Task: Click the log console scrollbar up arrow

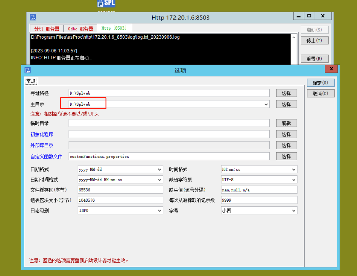Action: pyautogui.click(x=294, y=37)
